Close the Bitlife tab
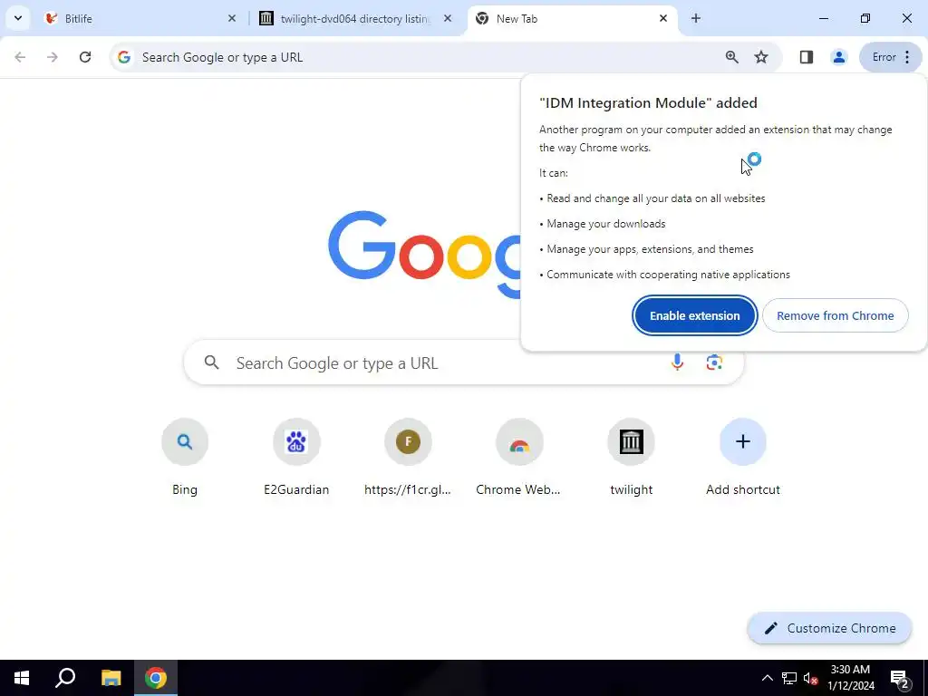 coord(232,18)
